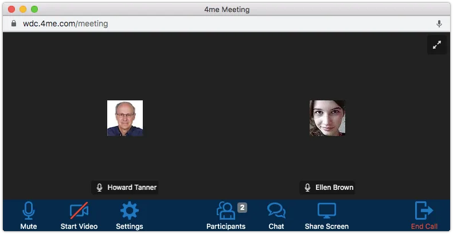Select Ellen Brown's profile picture
The image size is (453, 234).
327,118
